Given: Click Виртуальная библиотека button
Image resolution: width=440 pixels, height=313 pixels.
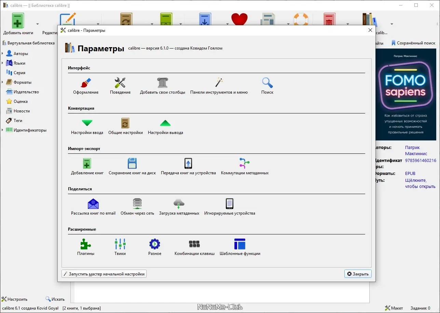Looking at the screenshot, I should [28, 43].
